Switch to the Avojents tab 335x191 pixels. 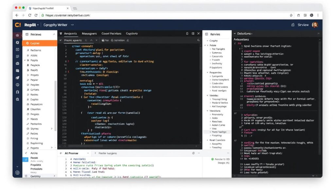click(70, 34)
